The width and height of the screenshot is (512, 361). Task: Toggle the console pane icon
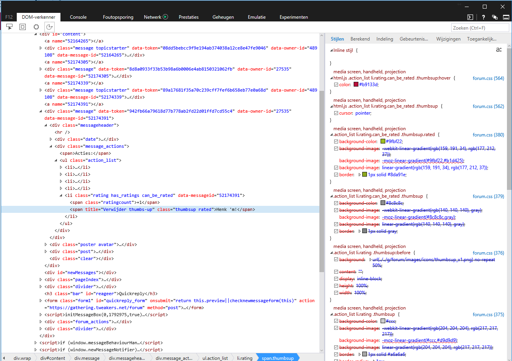[470, 17]
